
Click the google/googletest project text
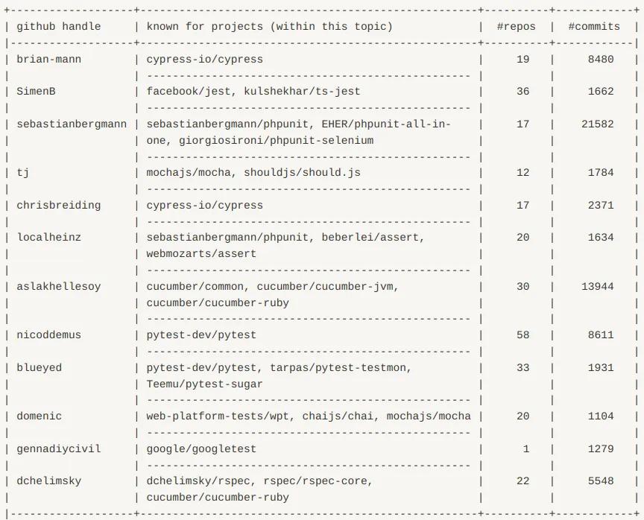(201, 449)
